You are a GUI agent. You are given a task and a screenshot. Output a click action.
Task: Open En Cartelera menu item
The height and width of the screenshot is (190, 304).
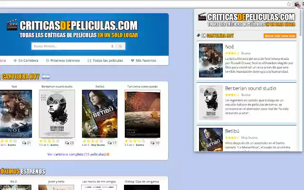[x=26, y=60]
